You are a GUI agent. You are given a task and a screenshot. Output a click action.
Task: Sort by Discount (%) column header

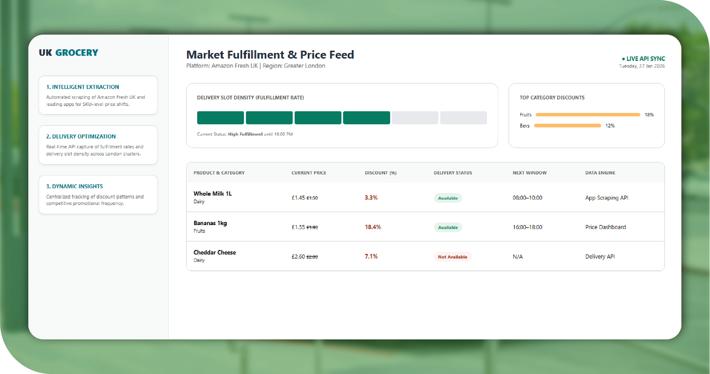coord(380,173)
